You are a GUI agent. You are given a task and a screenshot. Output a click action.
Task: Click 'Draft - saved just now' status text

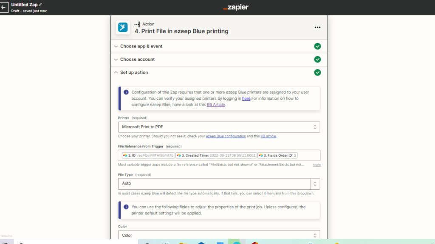click(x=29, y=11)
